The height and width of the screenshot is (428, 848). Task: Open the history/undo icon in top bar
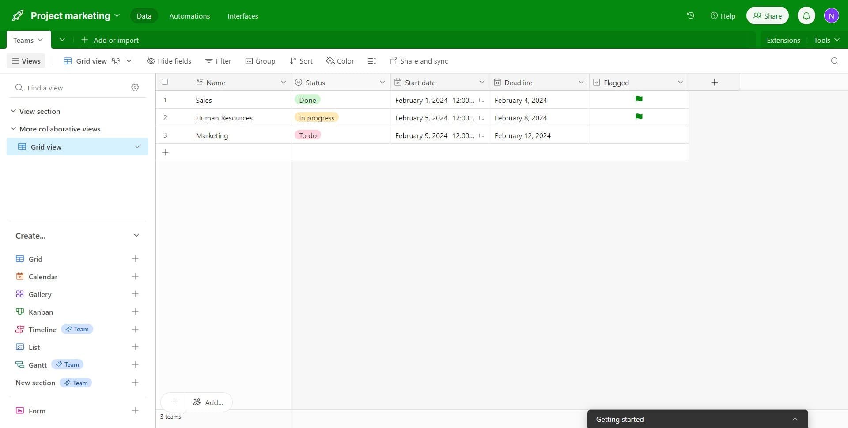[690, 15]
